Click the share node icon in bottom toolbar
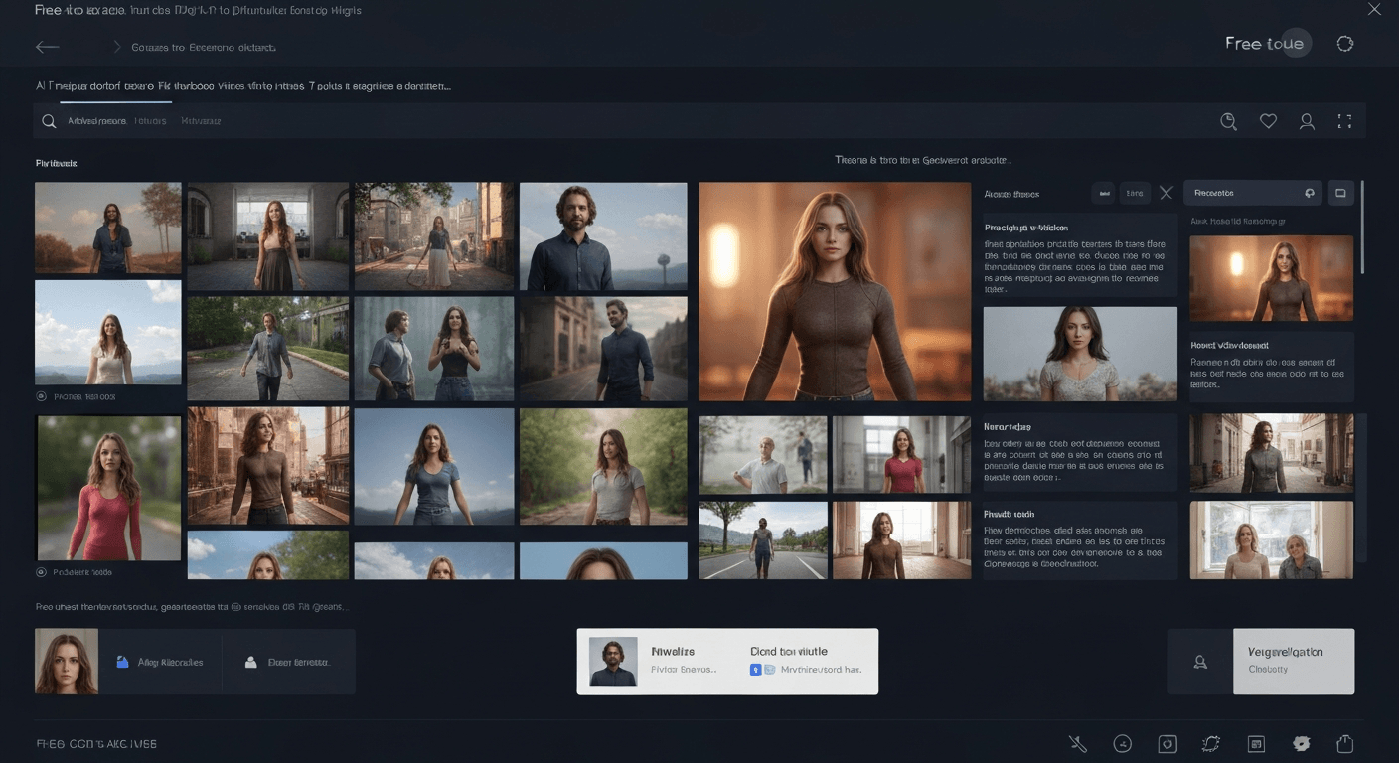 (x=1123, y=743)
